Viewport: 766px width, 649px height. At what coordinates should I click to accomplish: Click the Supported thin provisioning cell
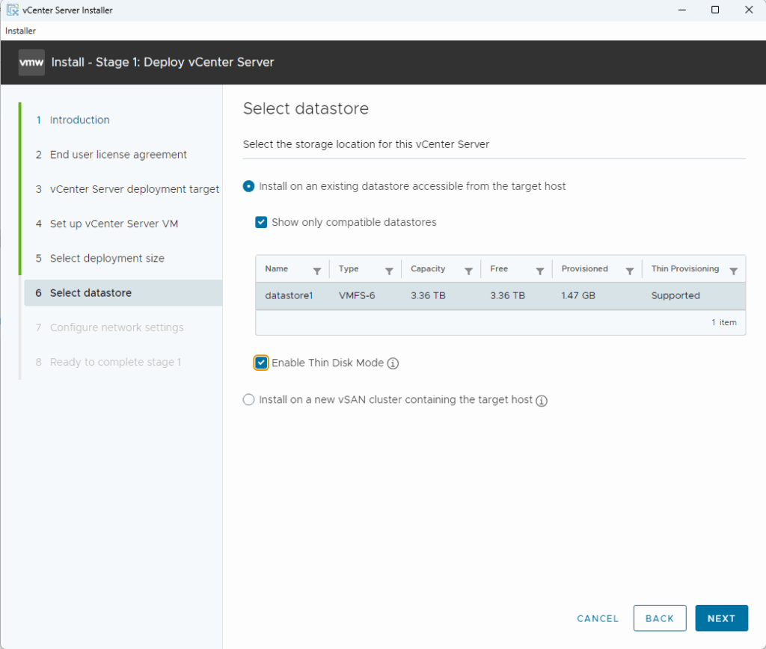point(675,296)
